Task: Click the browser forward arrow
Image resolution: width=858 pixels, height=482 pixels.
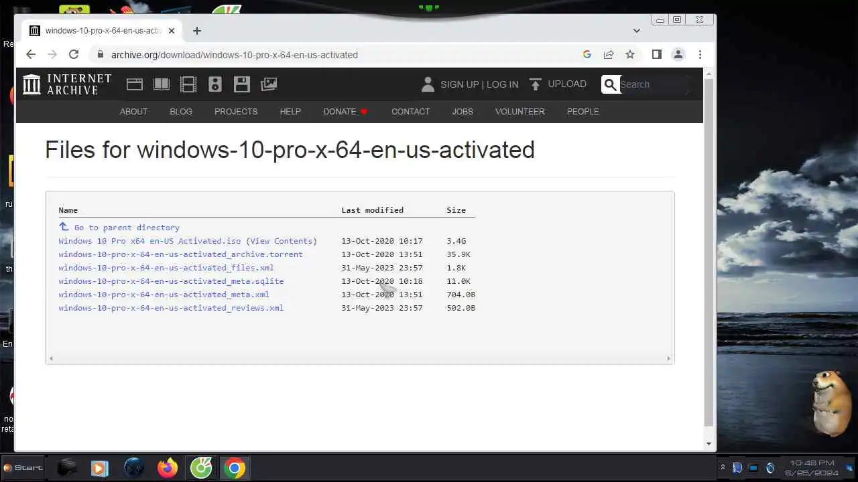Action: point(52,55)
